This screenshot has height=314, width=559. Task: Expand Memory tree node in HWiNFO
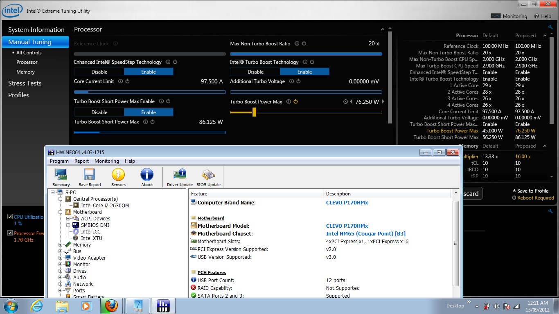click(x=61, y=245)
